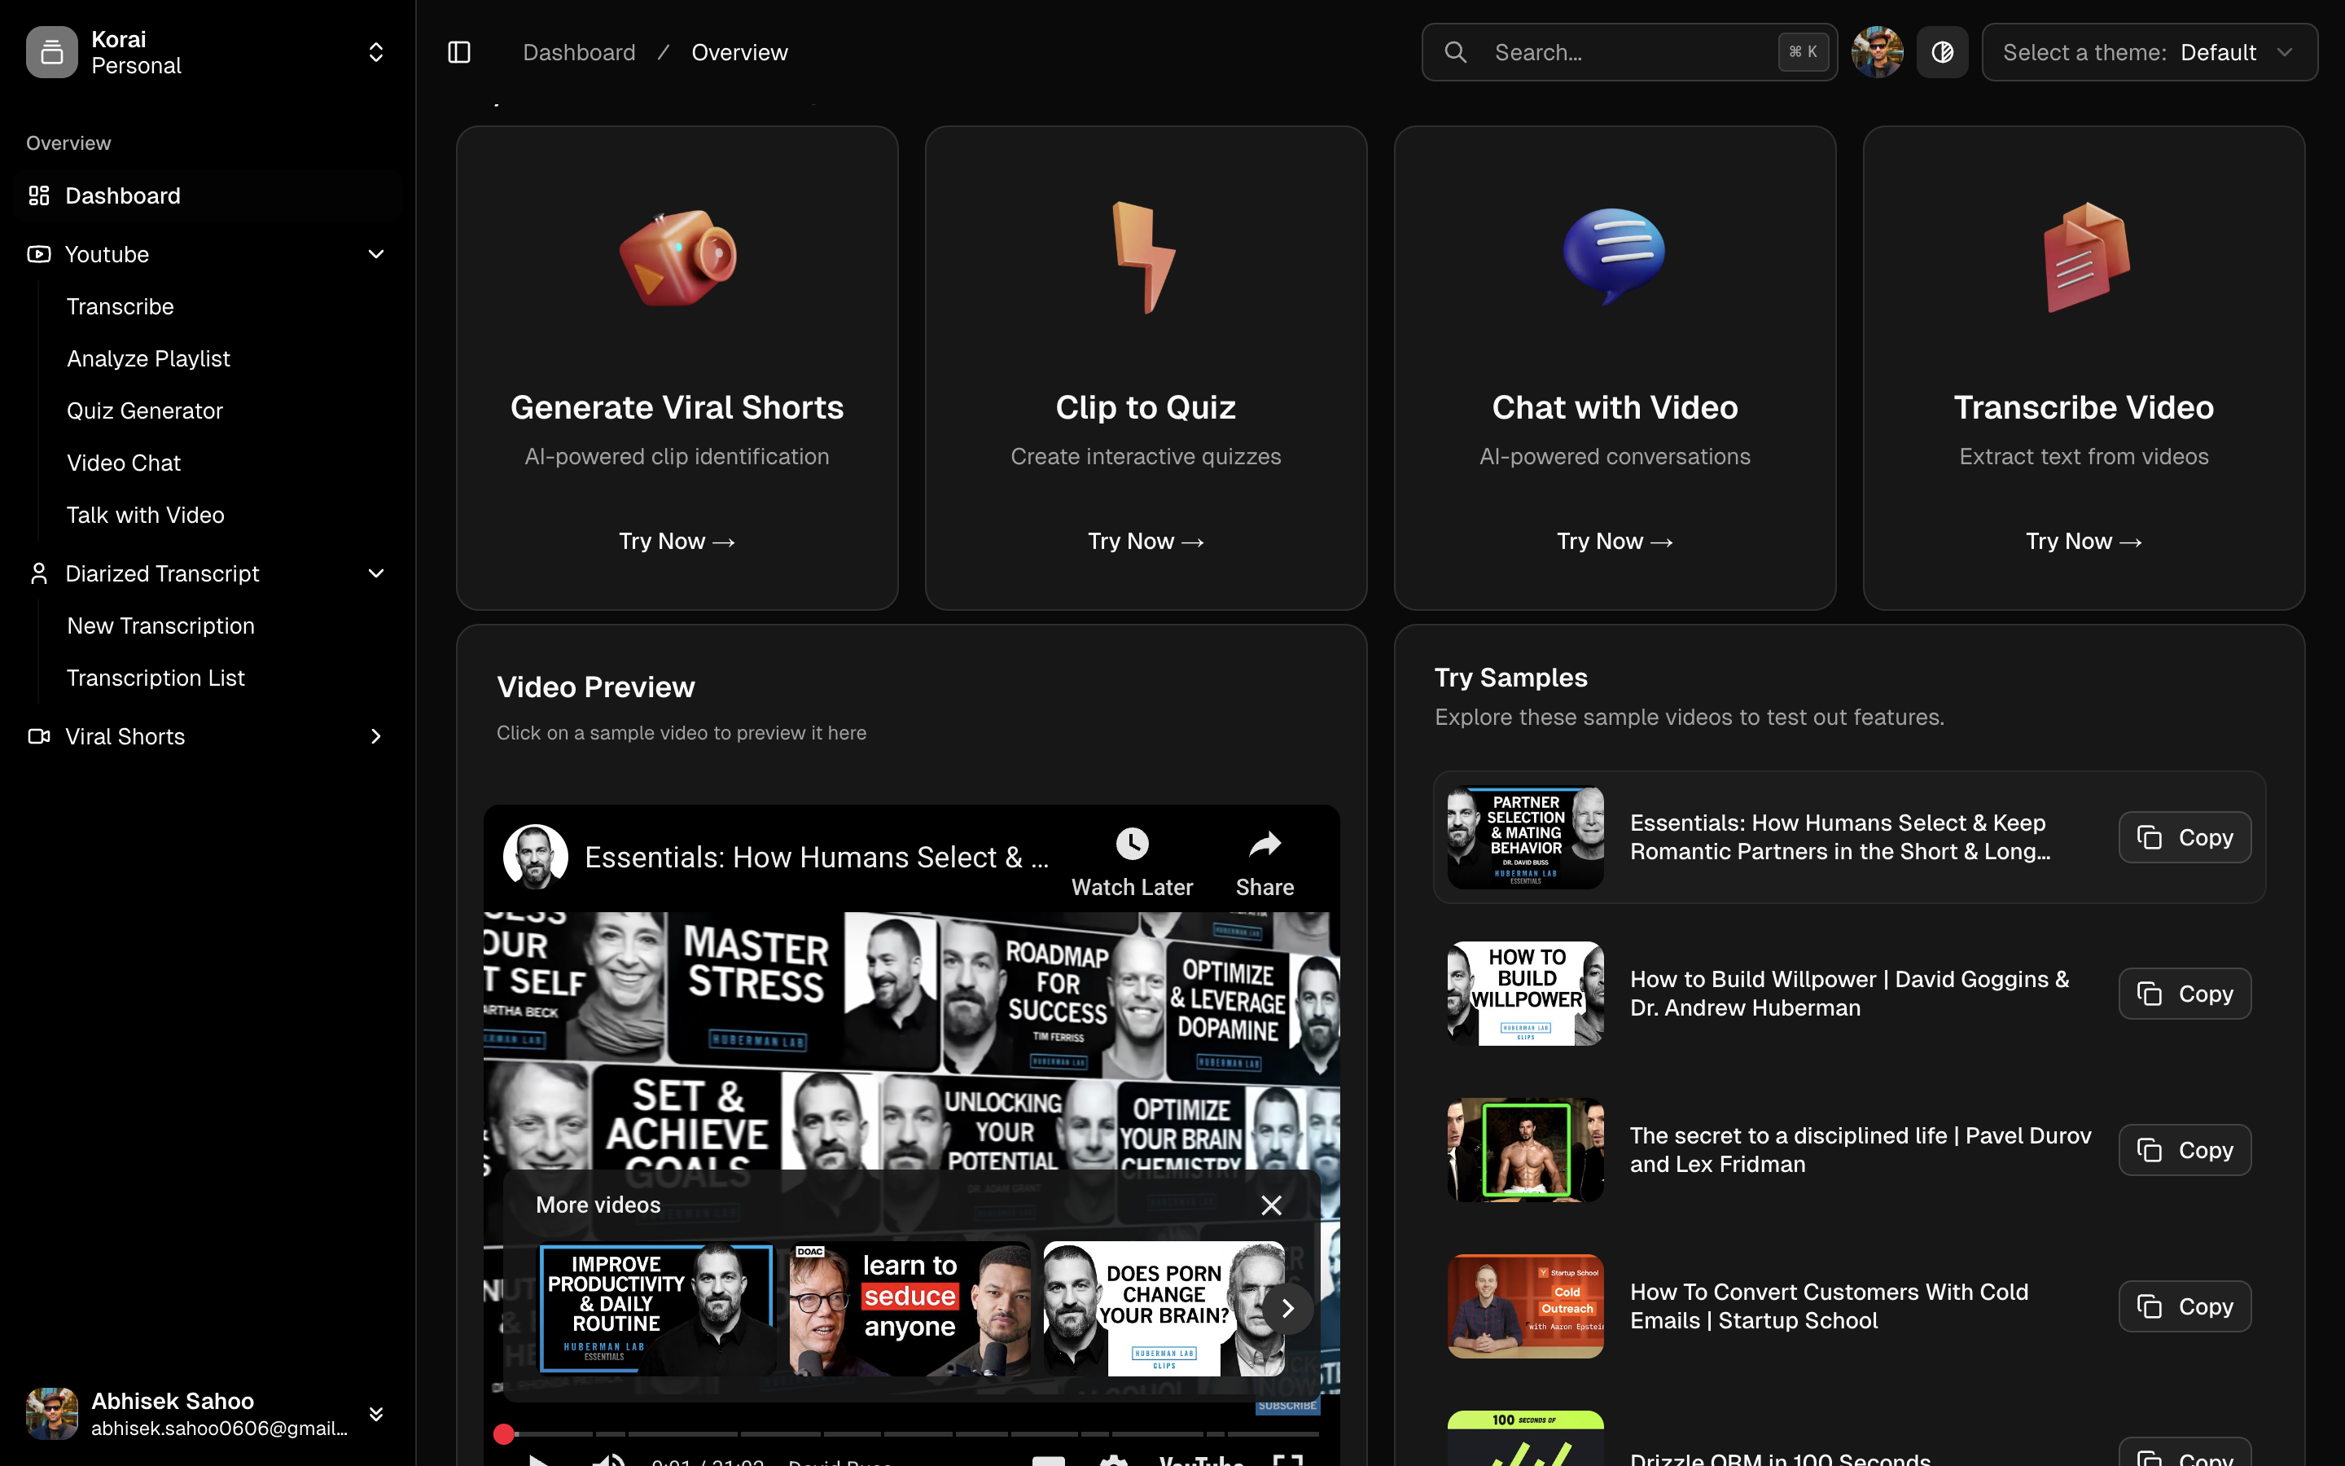2345x1466 pixels.
Task: Copy the How to Build Willpower sample
Action: 2184,994
